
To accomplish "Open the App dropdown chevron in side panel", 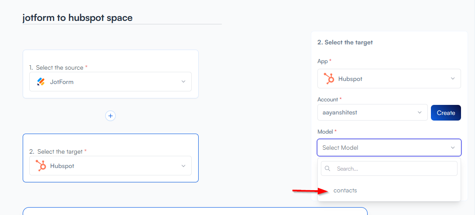I will [453, 79].
